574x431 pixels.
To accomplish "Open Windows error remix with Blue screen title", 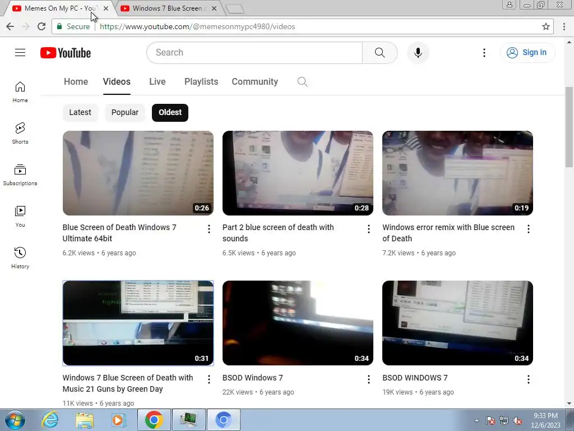I will [x=448, y=233].
